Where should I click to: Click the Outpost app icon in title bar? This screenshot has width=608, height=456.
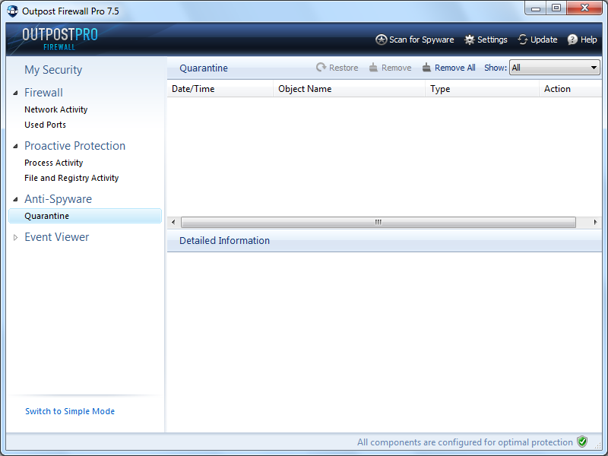12,11
